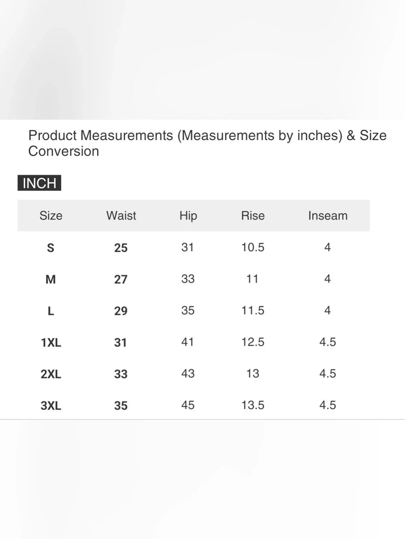Screen dimensions: 405x539
Task: Click hip value 41 in 1XL row
Action: coord(188,342)
